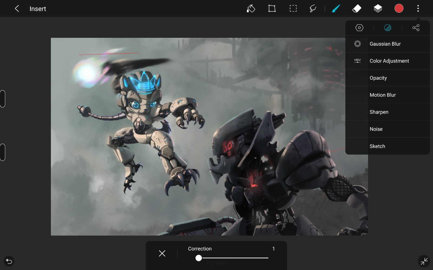This screenshot has width=433, height=270.
Task: Select the transform tool icon
Action: pos(272,9)
